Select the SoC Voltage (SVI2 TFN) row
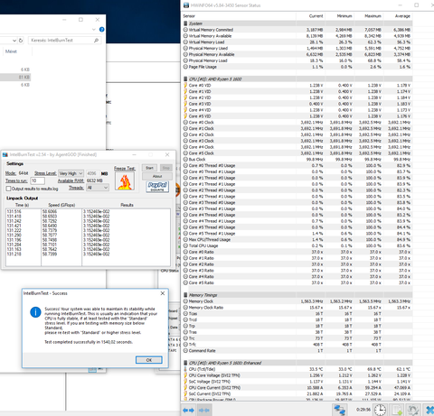The width and height of the screenshot is (434, 416). click(297, 382)
